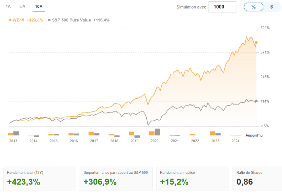
Task: Switch to the 1A period tab
Action: coord(8,6)
